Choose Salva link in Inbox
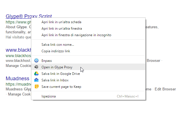 pyautogui.click(x=88, y=80)
